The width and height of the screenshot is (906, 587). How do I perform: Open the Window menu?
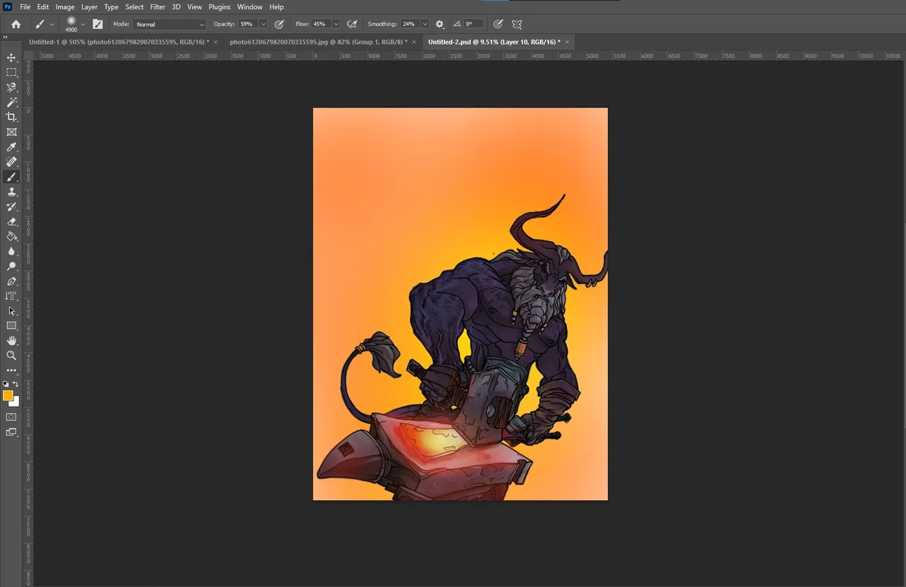[x=250, y=7]
